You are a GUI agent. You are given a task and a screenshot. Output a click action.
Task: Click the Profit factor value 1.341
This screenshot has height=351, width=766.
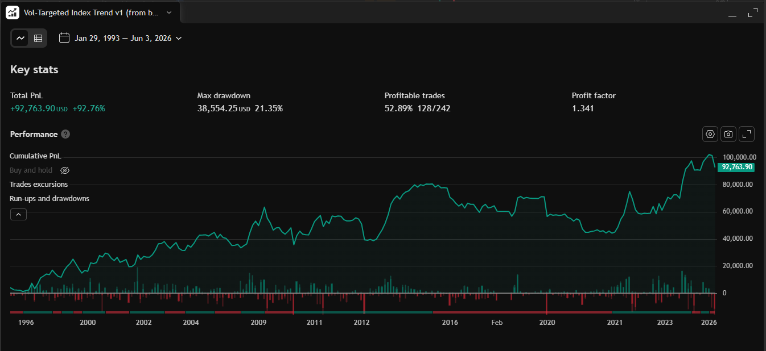coord(583,108)
